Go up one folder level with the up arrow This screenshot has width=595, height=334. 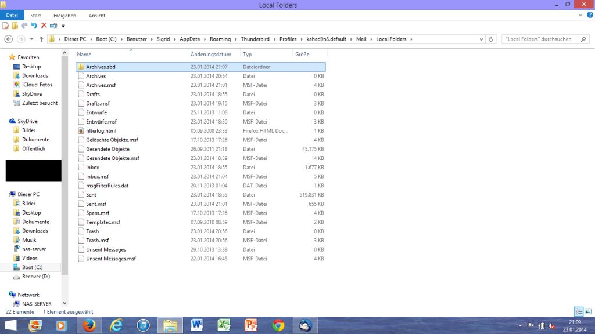coord(41,39)
